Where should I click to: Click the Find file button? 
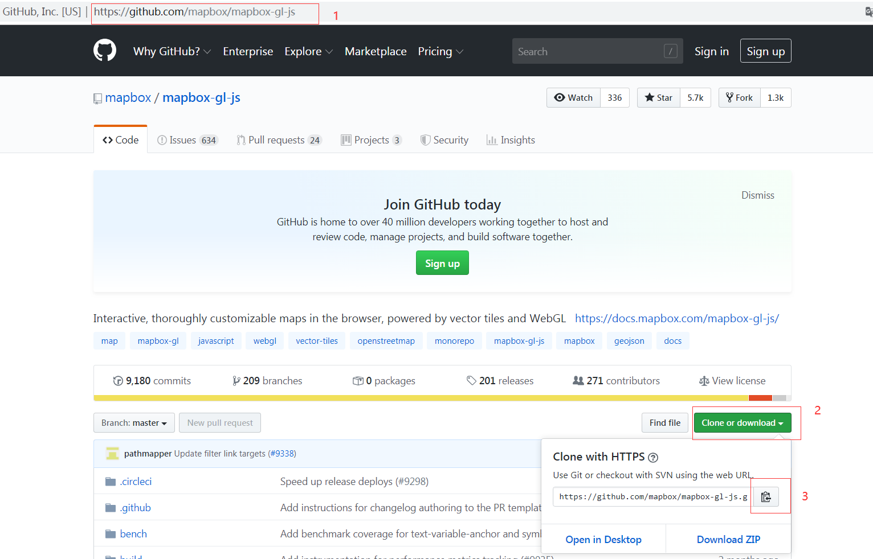665,423
